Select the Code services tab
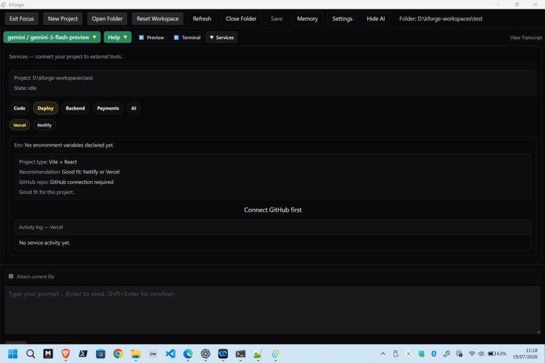The image size is (545, 363). [20, 108]
